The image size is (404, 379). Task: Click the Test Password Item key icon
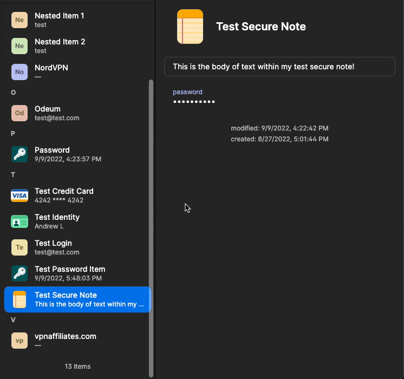click(19, 273)
